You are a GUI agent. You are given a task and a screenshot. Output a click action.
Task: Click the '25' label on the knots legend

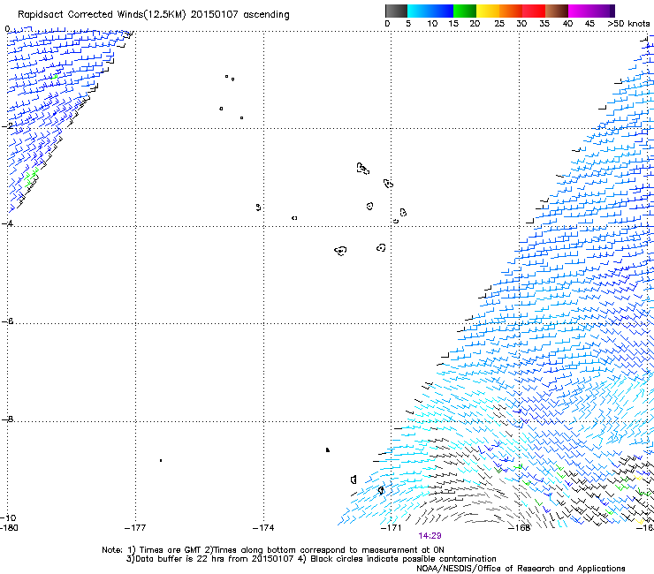pos(499,24)
